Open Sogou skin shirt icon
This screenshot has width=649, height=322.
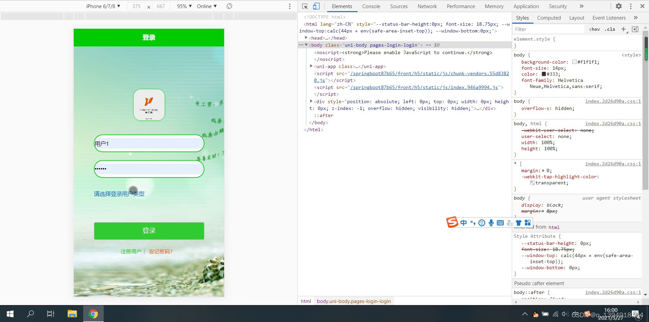click(519, 223)
